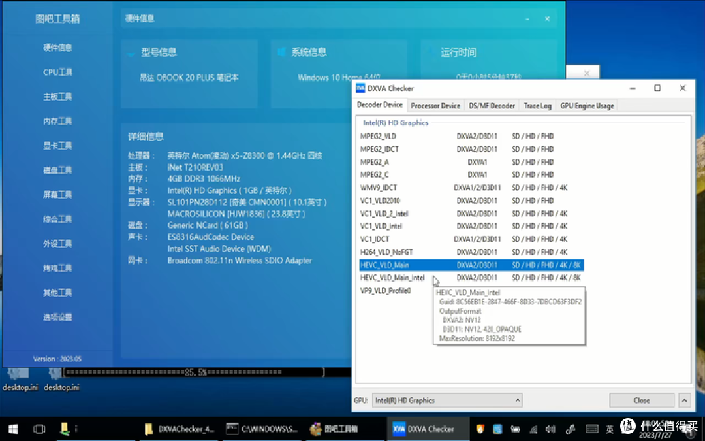Select the H264_VLD_NoFGT decoder row
Screen dimensions: 705x441
pyautogui.click(x=471, y=252)
